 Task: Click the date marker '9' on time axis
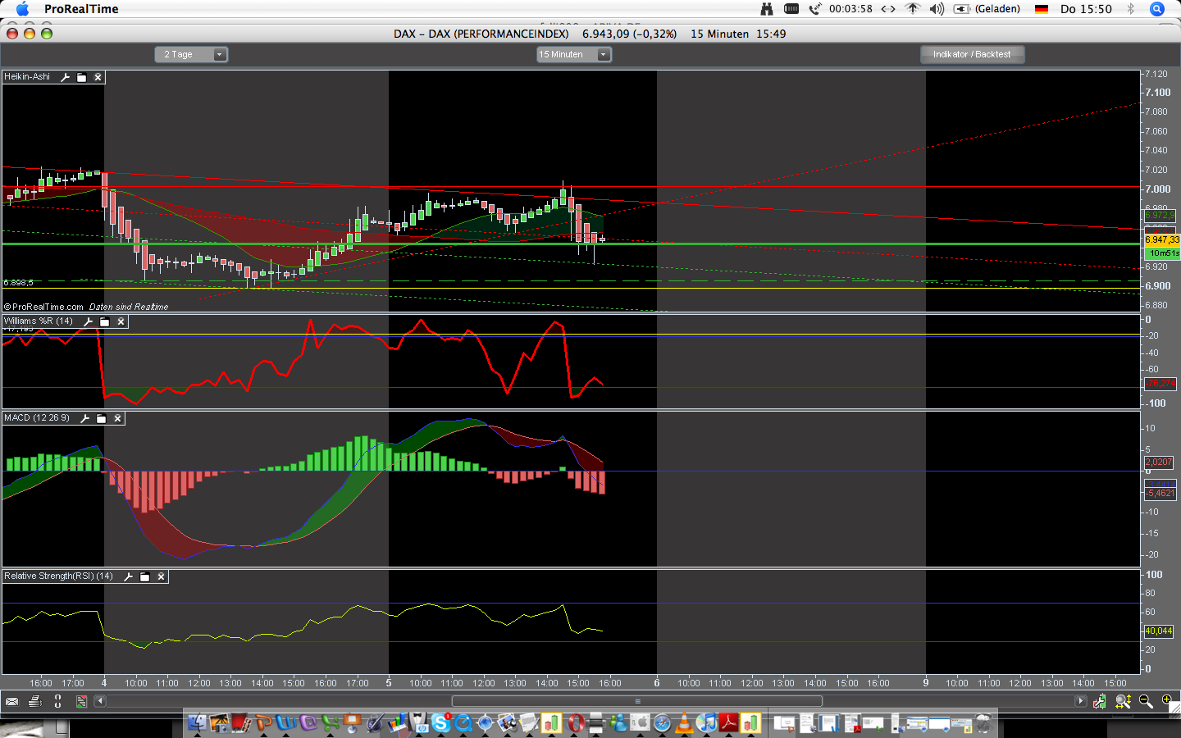(926, 682)
